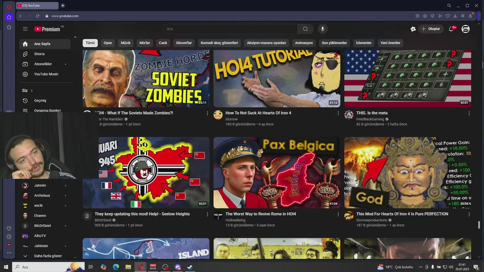
Task: Open a new browser tab with plus
Action: tap(63, 5)
